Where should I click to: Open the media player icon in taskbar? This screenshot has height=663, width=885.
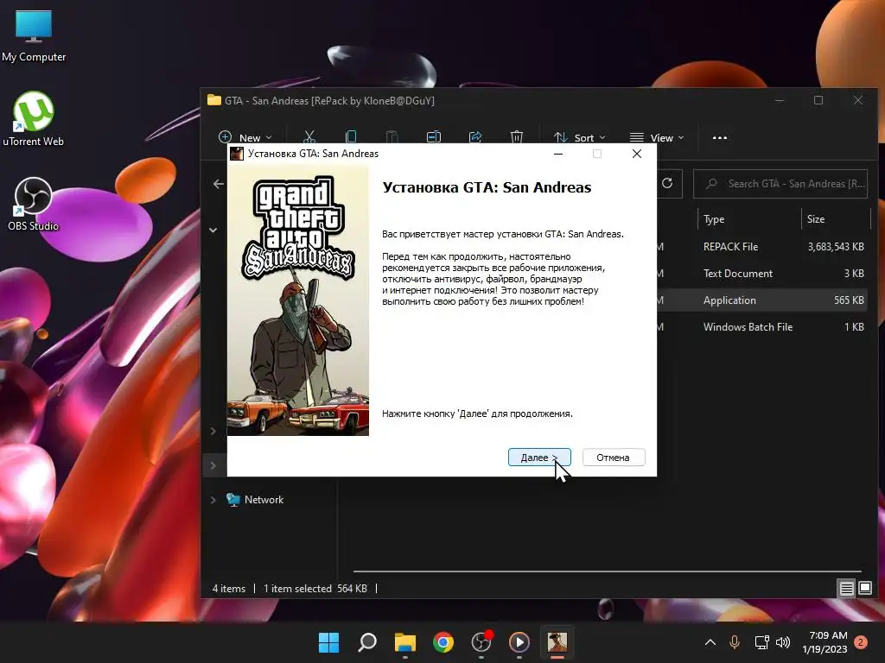click(519, 642)
